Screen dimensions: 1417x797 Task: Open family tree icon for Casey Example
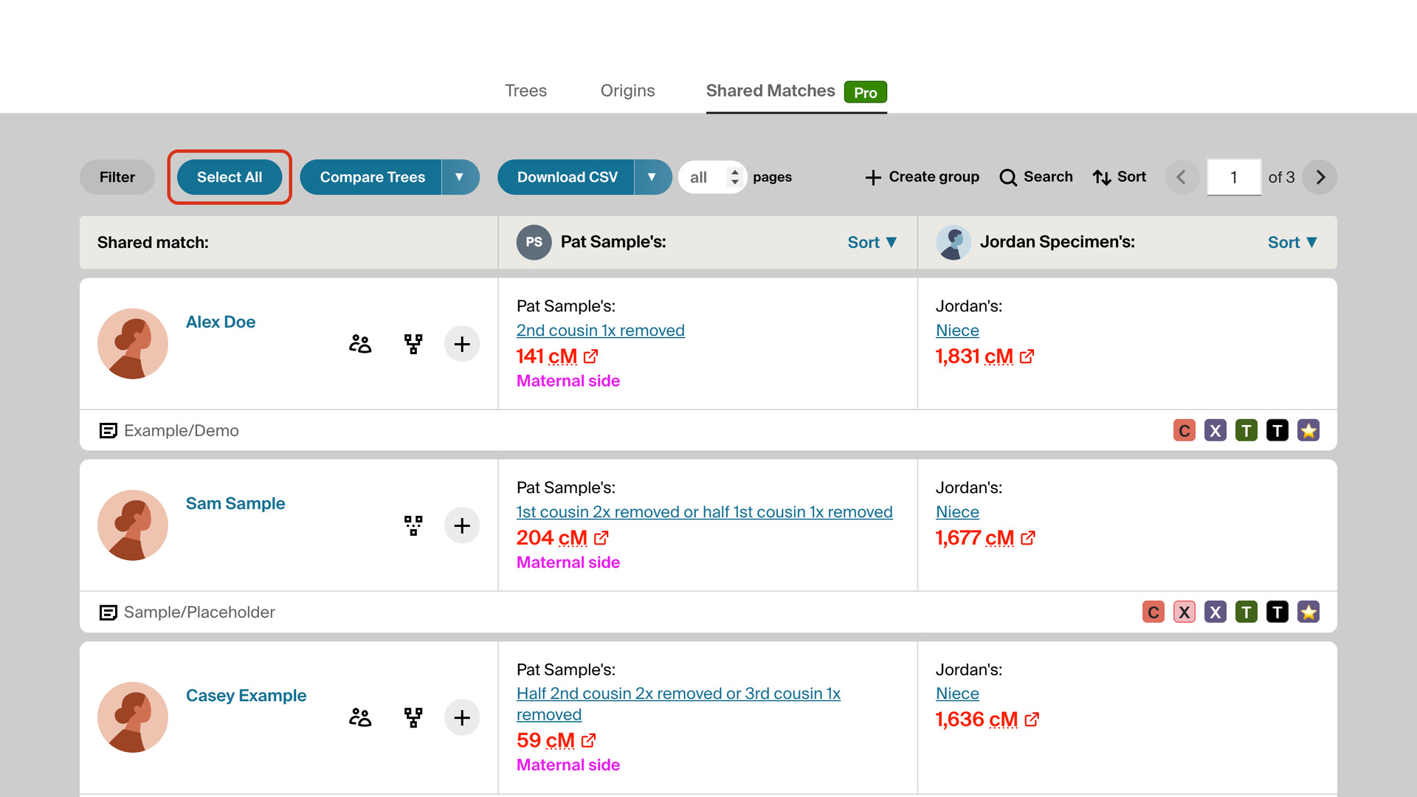pyautogui.click(x=413, y=717)
